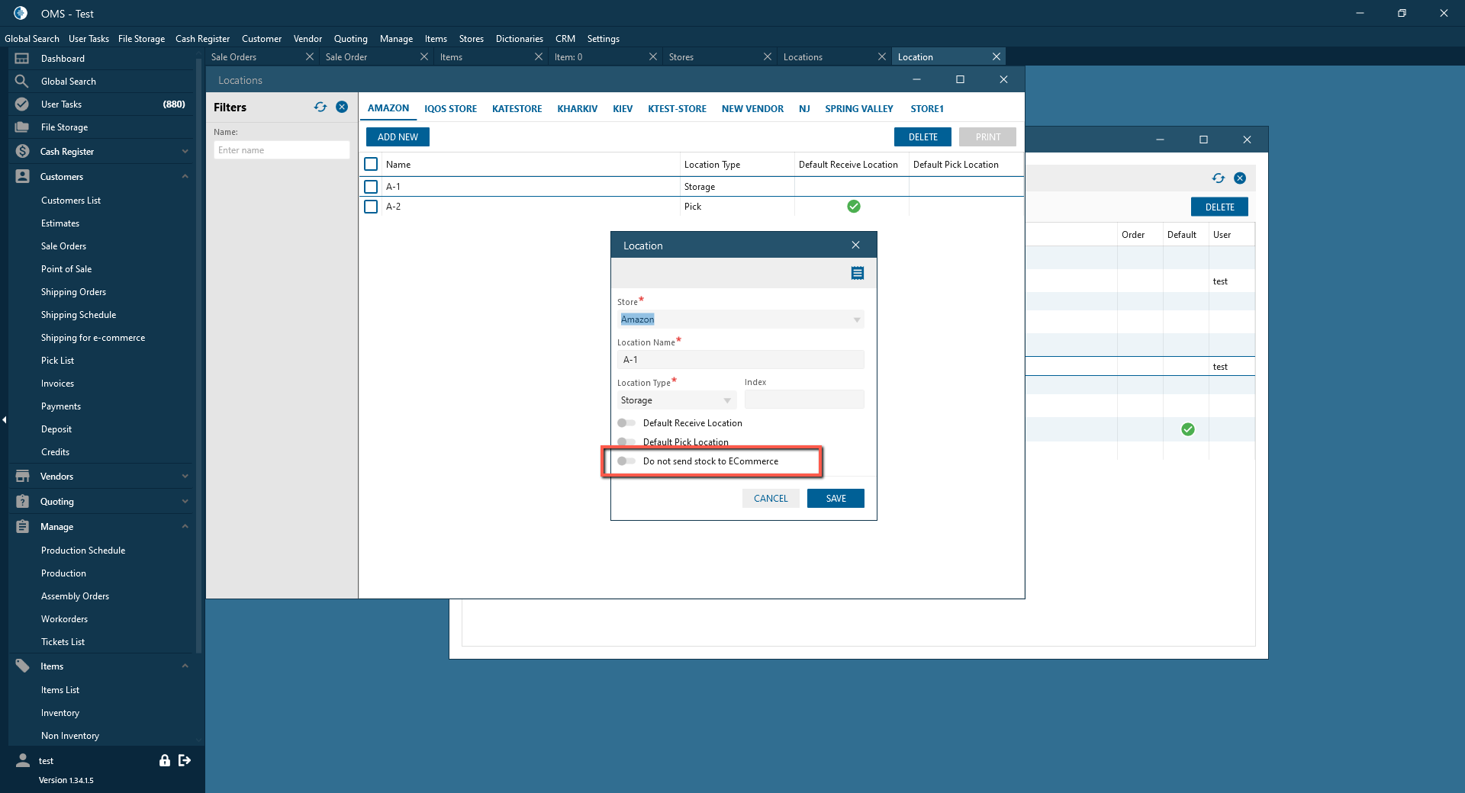Expand the Quoting section
This screenshot has width=1465, height=793.
(185, 502)
